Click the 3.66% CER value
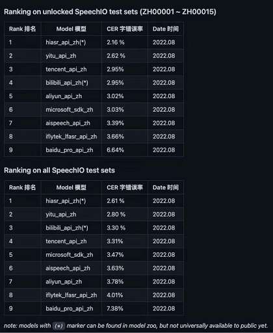This screenshot has height=333, width=273. click(x=115, y=137)
